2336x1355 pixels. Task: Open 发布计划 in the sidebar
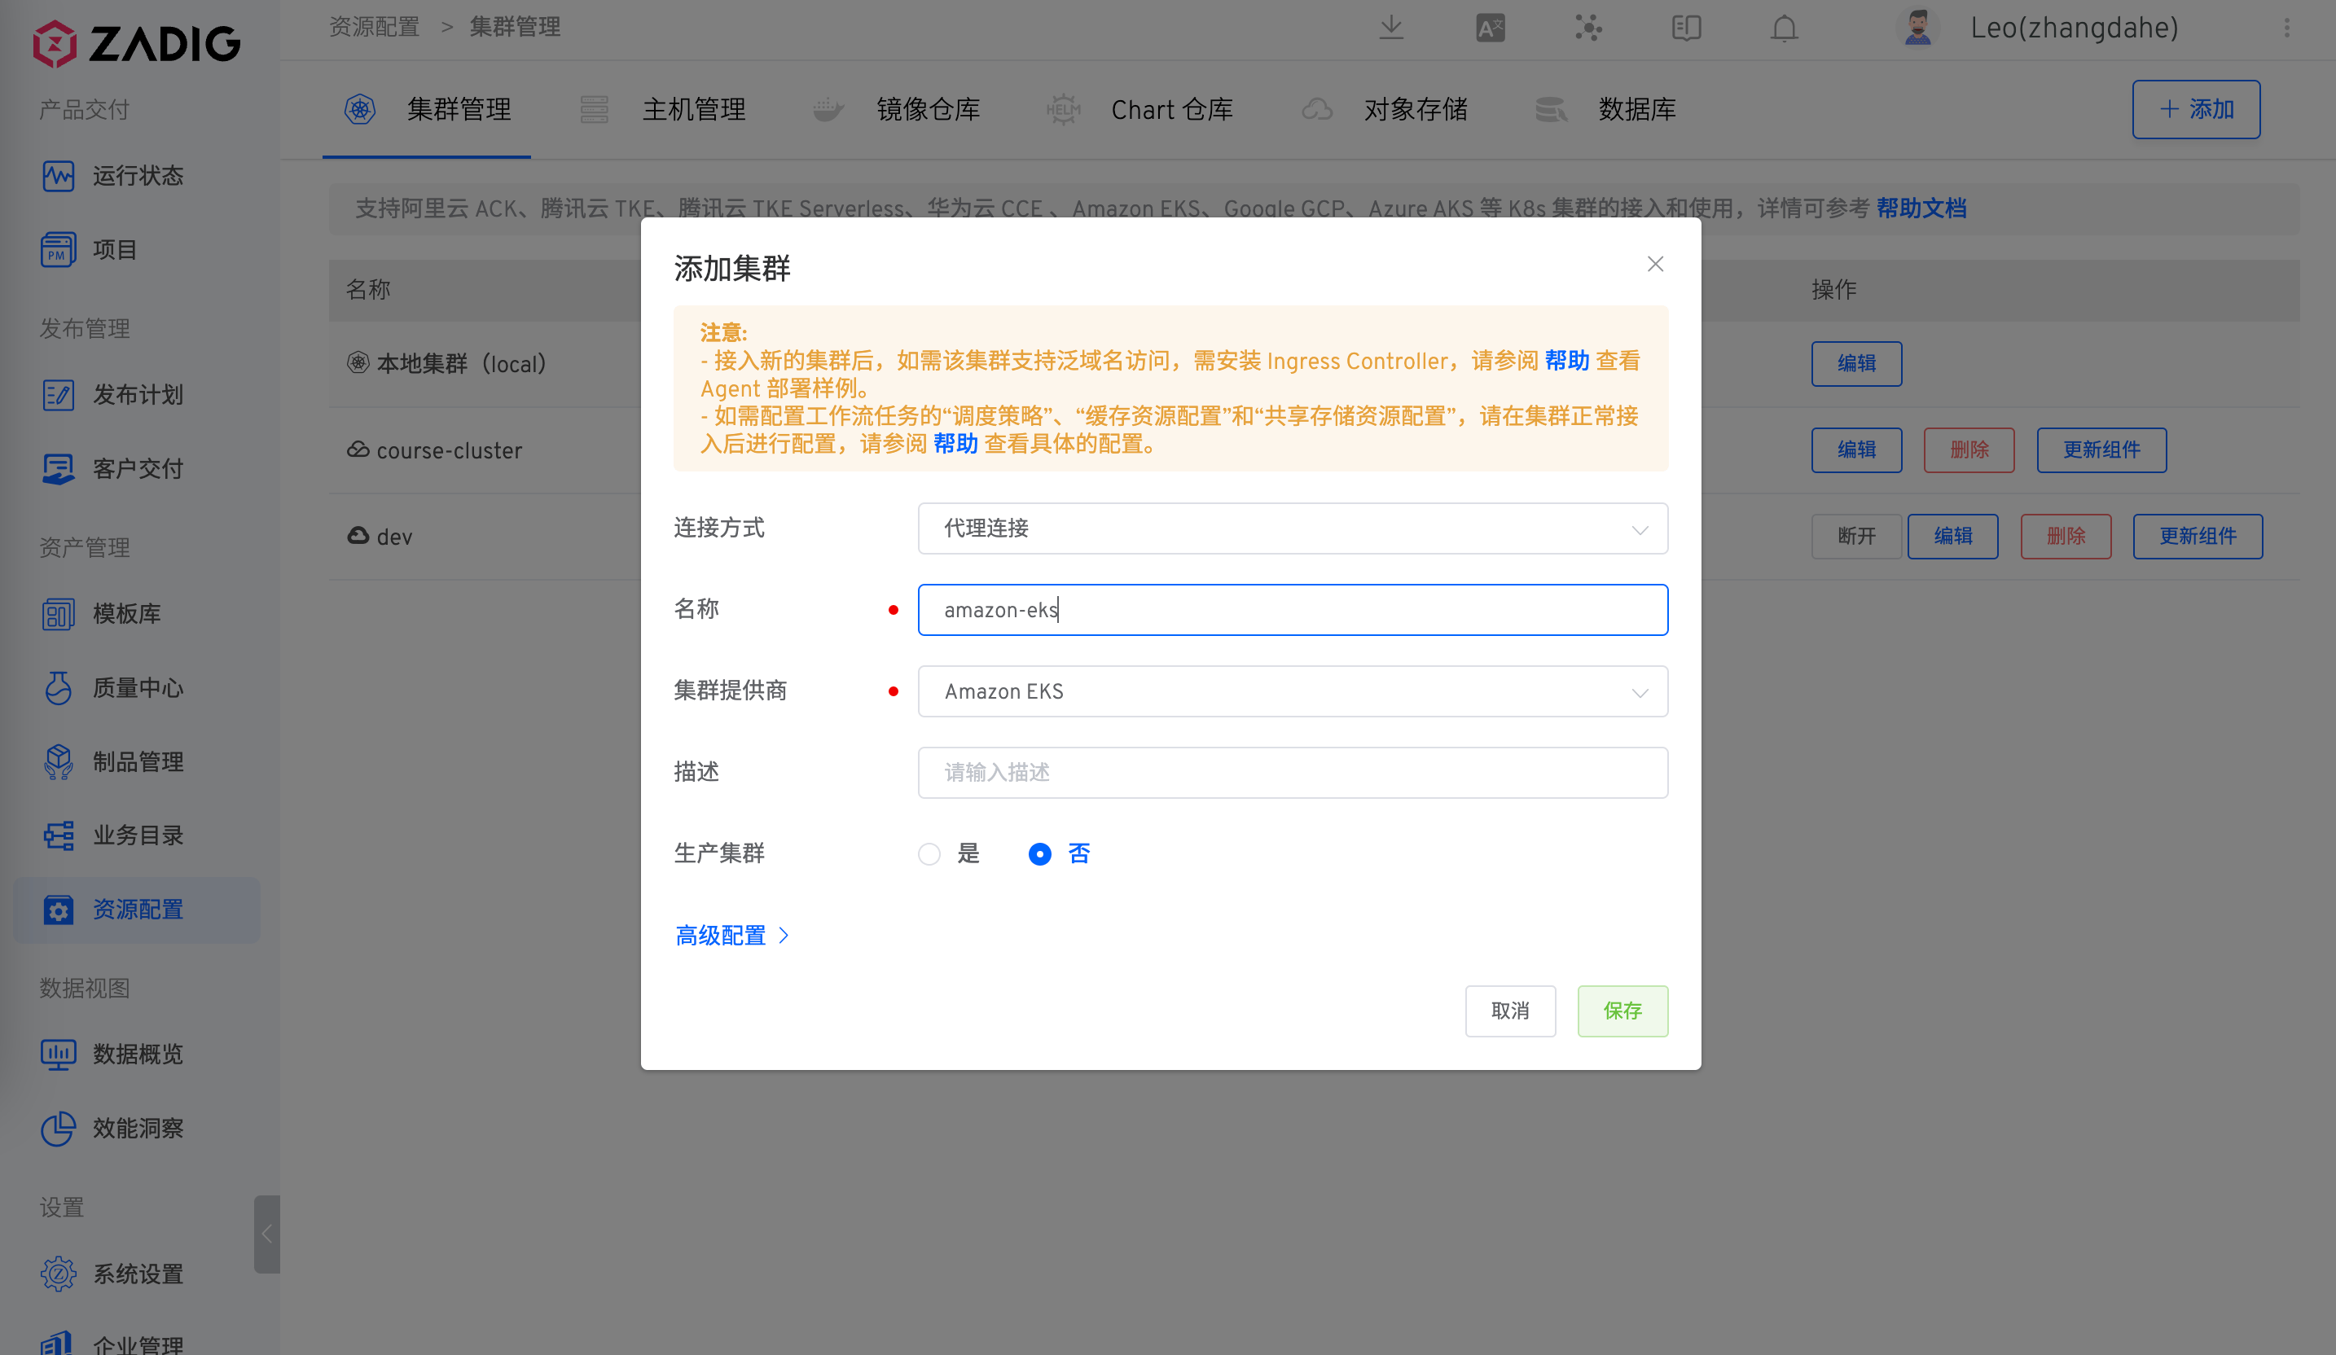click(x=112, y=395)
